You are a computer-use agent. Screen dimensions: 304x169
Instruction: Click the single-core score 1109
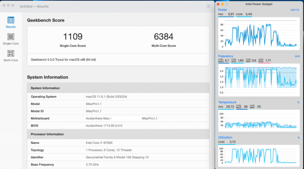[x=73, y=36]
